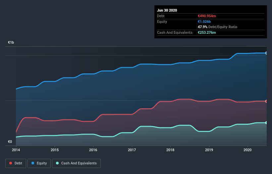Click the €253.276m cash value
Image resolution: width=272 pixels, height=174 pixels.
pyautogui.click(x=207, y=32)
